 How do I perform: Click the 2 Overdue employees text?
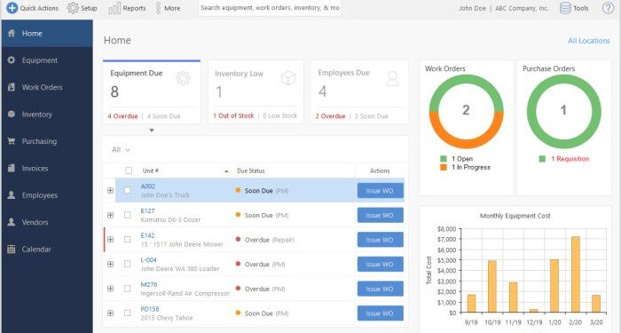330,116
